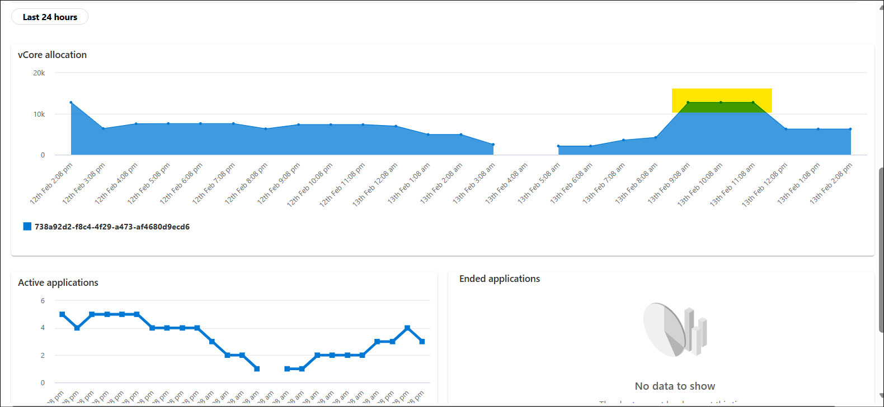Select vCore data point at 12th Feb 3:08 pm
The height and width of the screenshot is (407, 884).
(104, 128)
